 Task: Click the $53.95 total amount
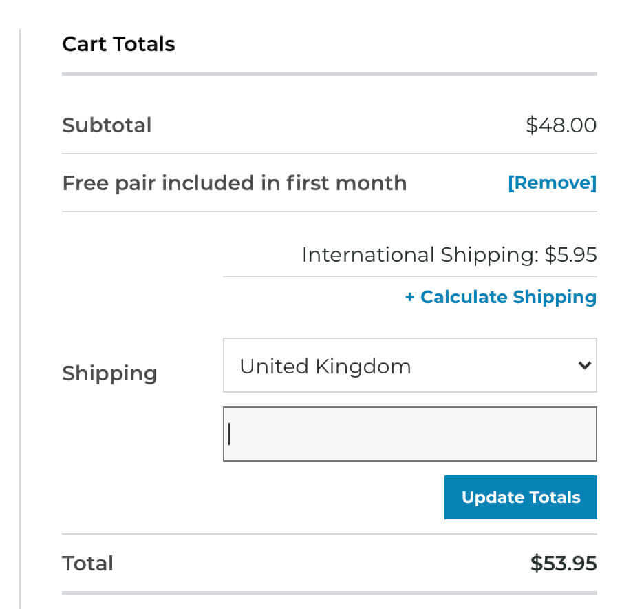564,563
